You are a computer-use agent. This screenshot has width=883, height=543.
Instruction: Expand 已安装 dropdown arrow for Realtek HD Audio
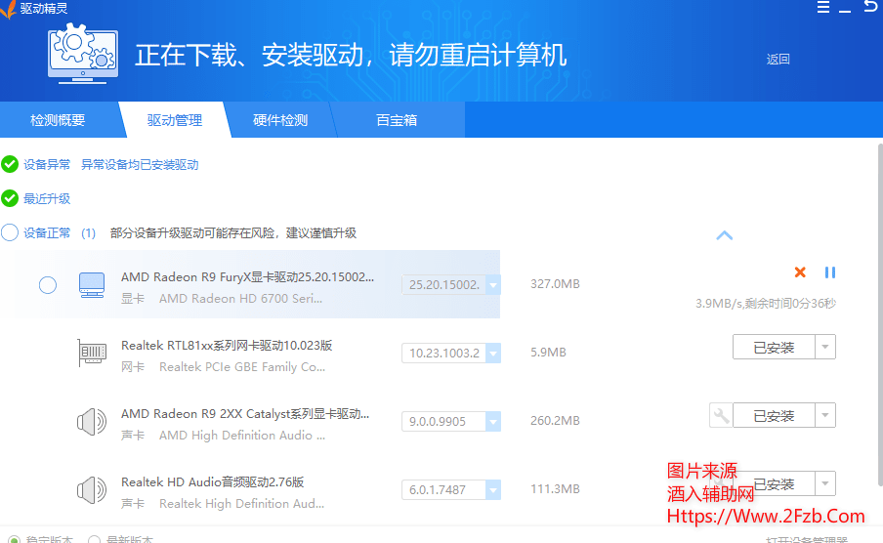tap(825, 483)
